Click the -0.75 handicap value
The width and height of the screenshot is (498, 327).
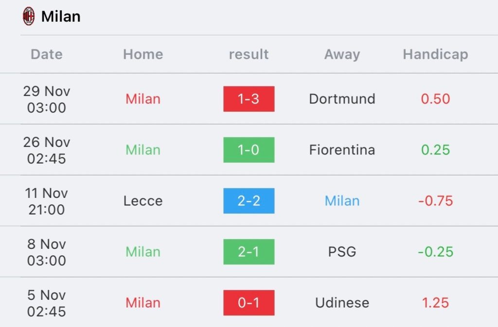pyautogui.click(x=435, y=201)
